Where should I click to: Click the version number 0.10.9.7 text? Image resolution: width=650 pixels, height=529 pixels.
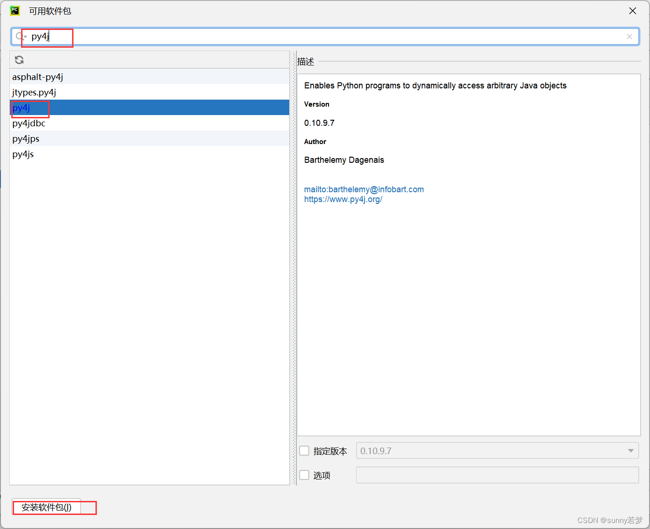pos(319,123)
